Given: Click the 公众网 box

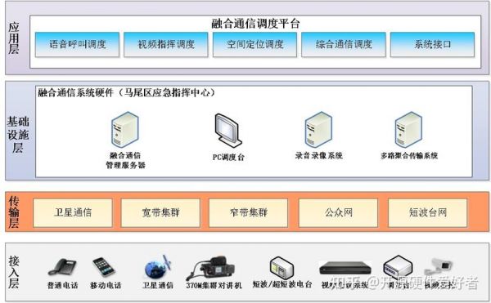Looking at the screenshot, I should [x=339, y=212].
